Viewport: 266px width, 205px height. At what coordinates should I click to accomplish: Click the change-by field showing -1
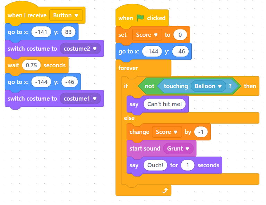coord(201,132)
